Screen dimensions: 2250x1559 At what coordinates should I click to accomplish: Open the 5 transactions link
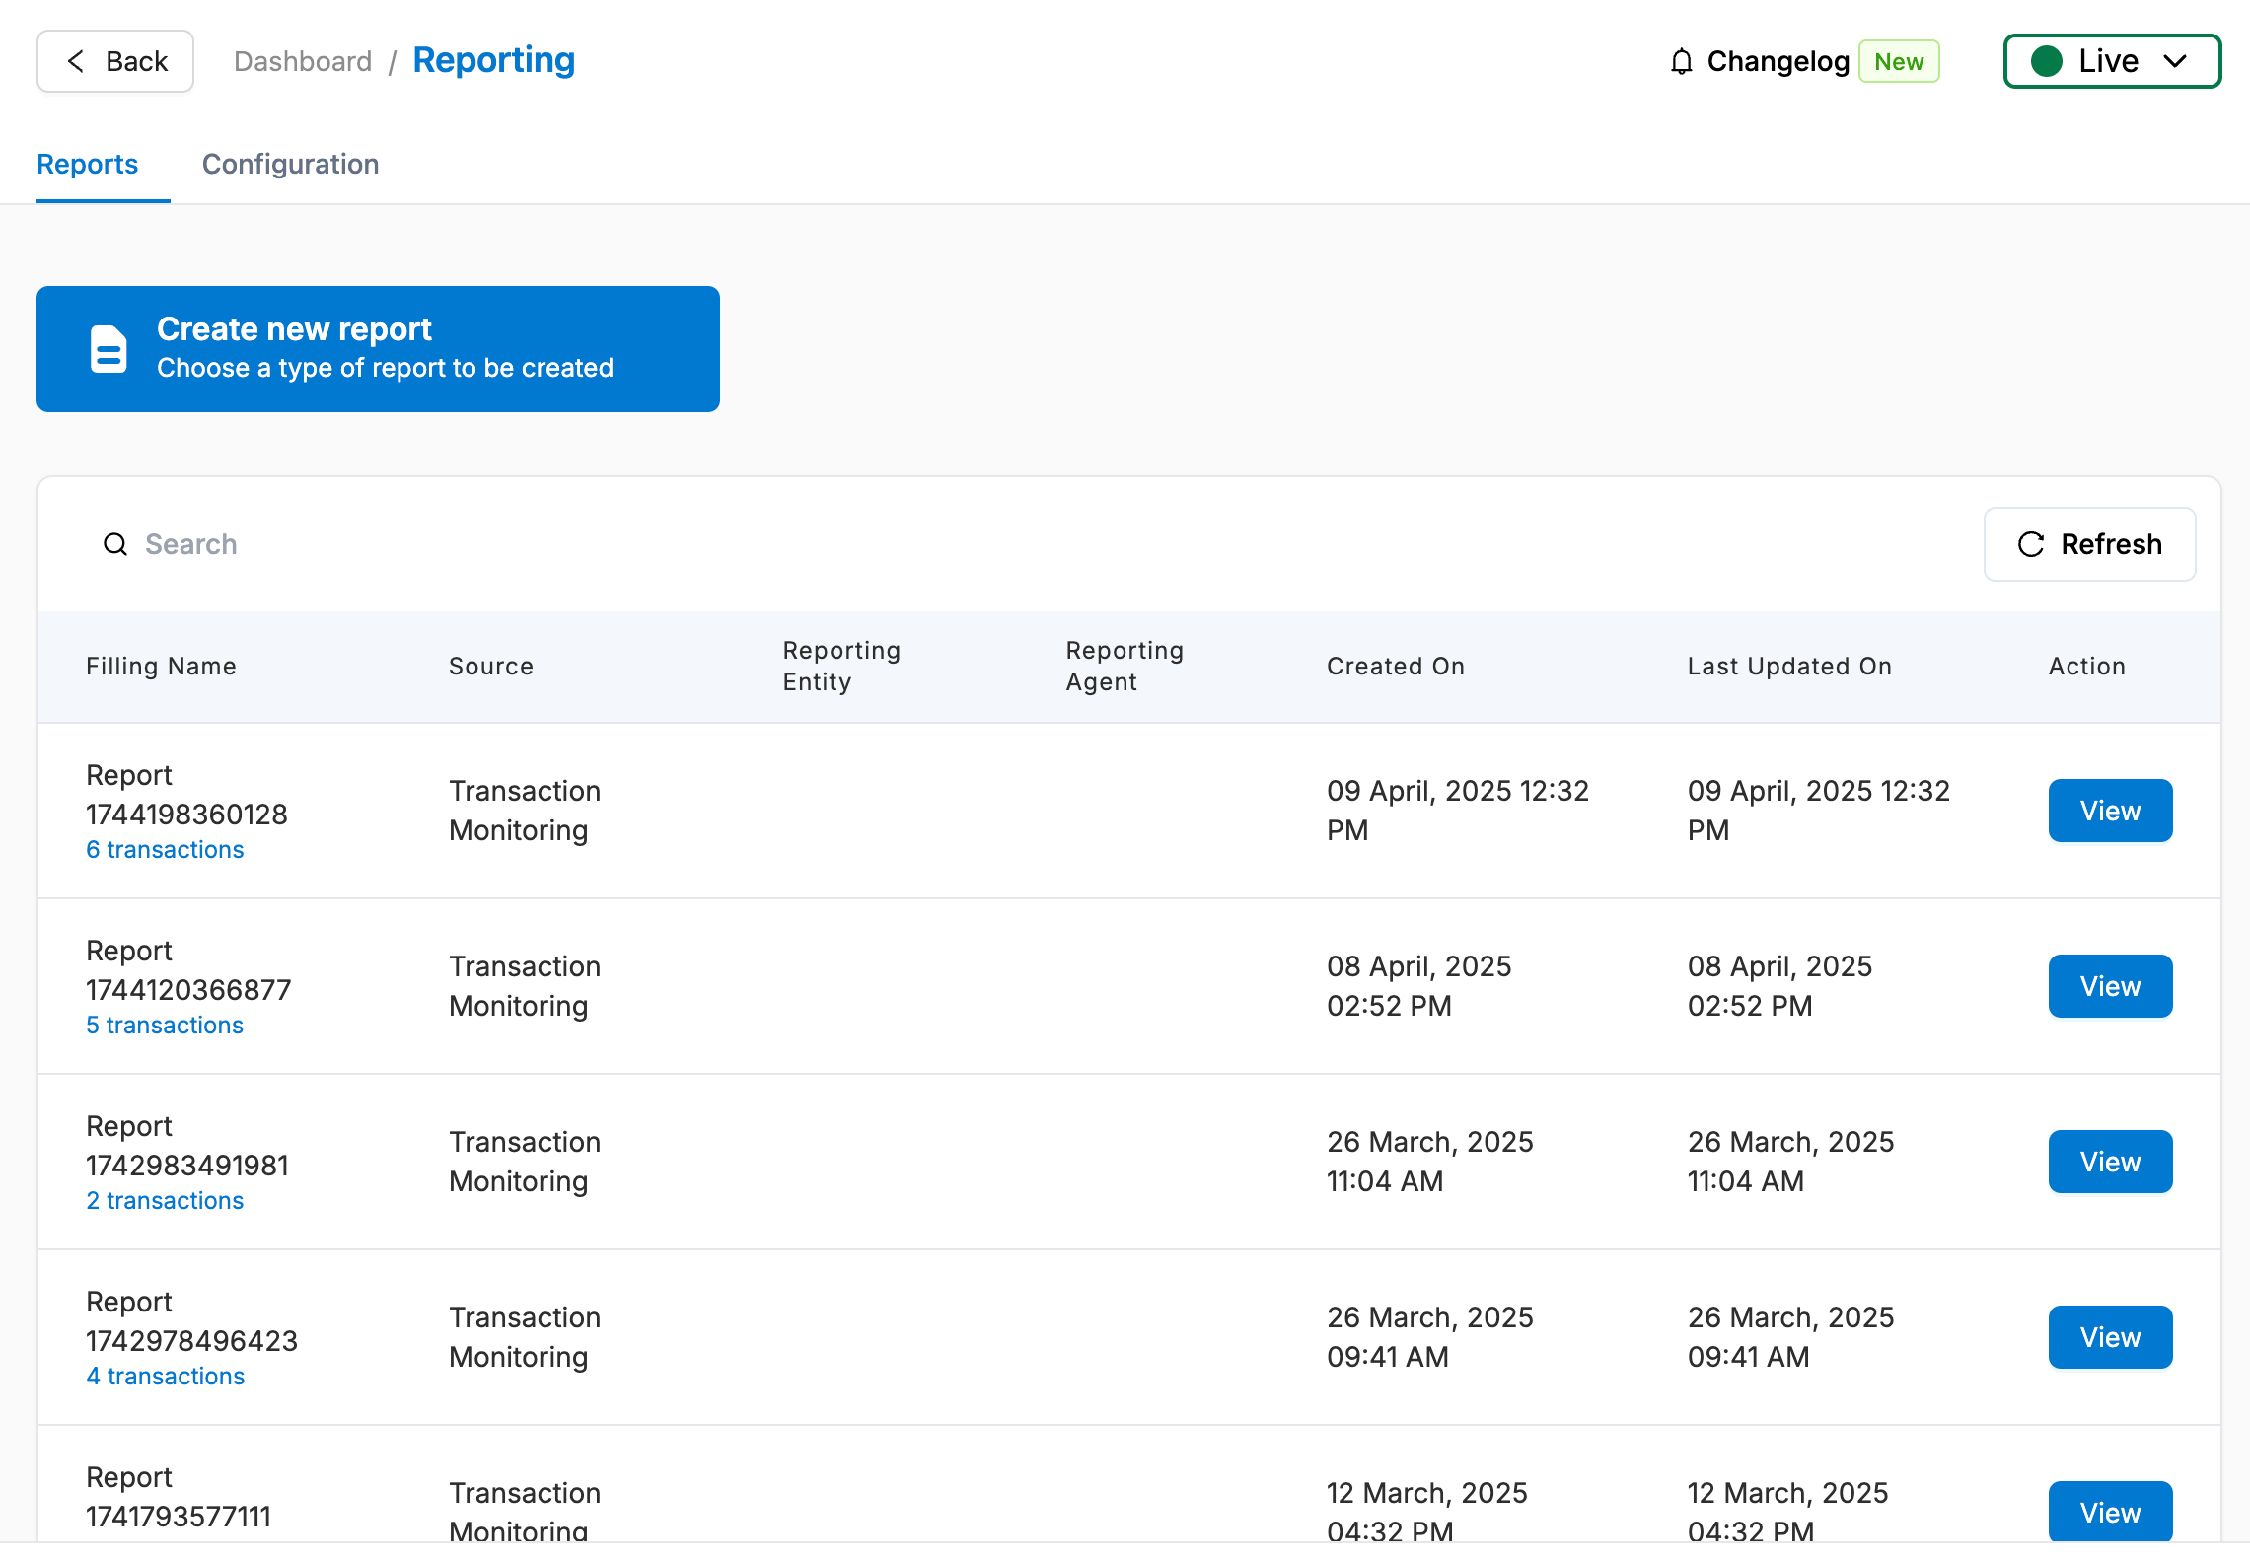pos(165,1026)
